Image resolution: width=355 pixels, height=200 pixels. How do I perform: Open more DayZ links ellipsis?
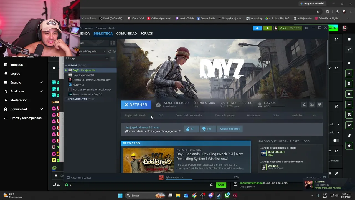click(x=315, y=116)
